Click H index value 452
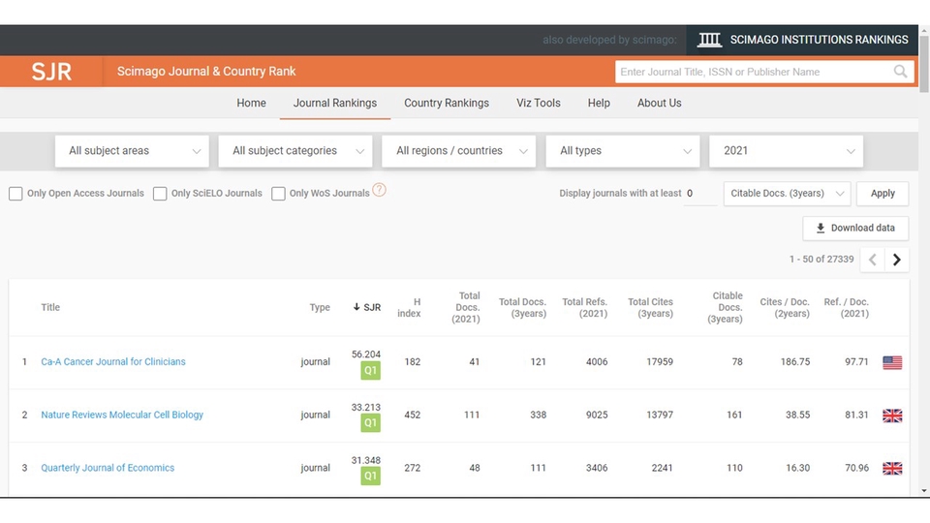The height and width of the screenshot is (523, 930). [x=413, y=415]
